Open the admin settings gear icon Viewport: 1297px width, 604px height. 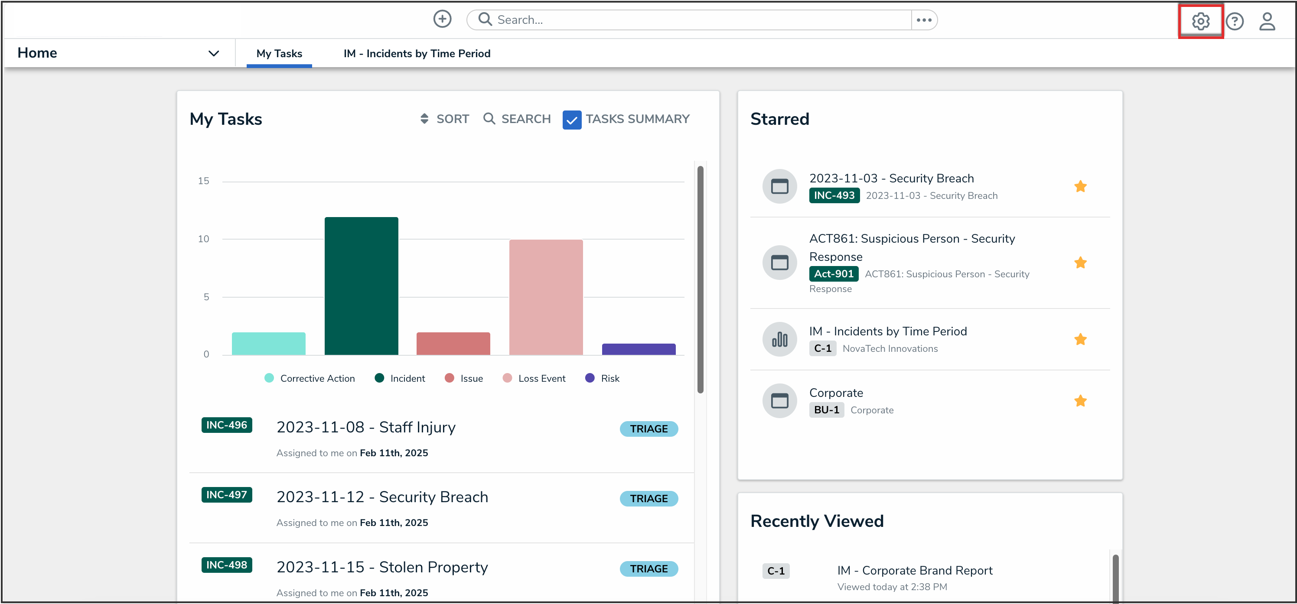[x=1200, y=21]
